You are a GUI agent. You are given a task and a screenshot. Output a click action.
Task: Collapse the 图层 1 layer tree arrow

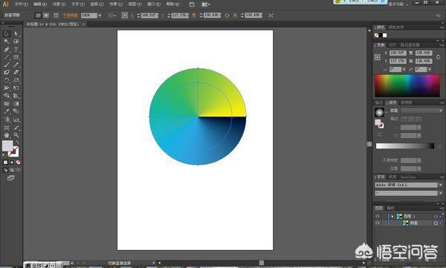tap(392, 217)
